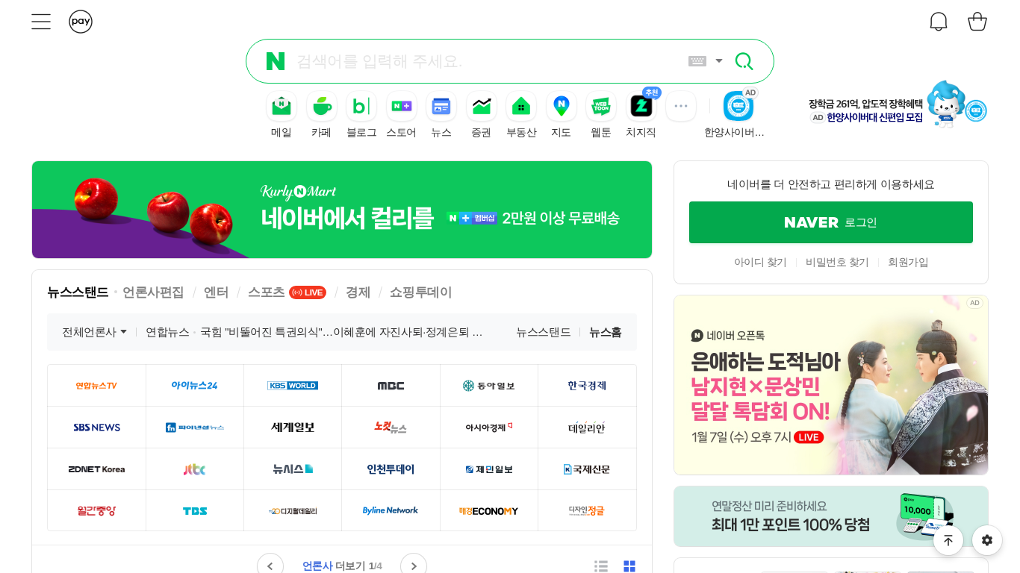
Task: Click the next arrow under 언론사 더보기
Action: pyautogui.click(x=413, y=565)
